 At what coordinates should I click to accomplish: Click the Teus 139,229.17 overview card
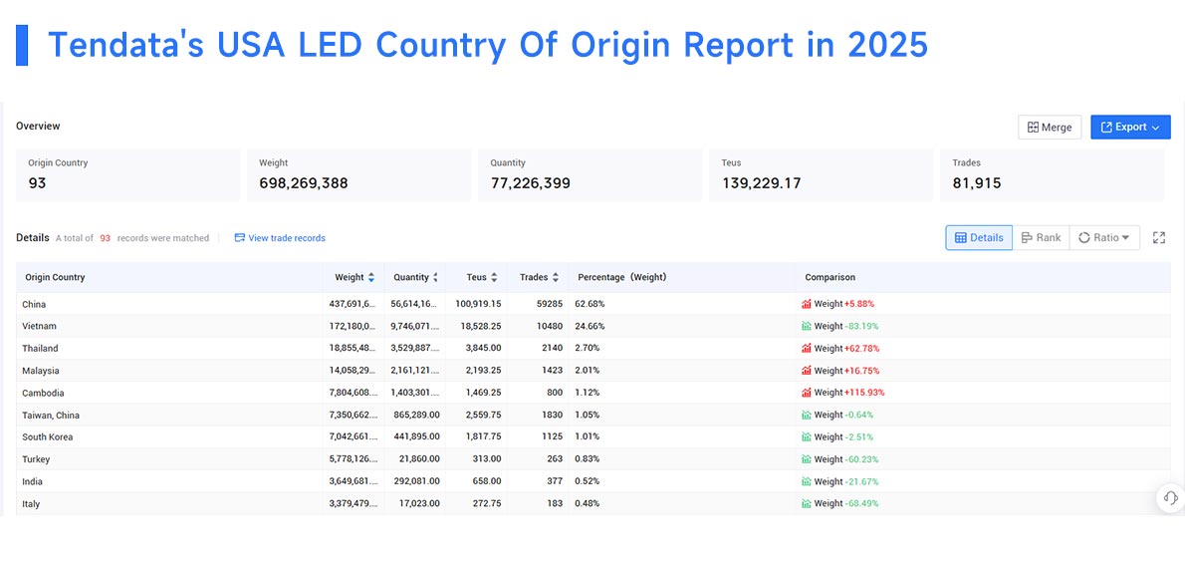pyautogui.click(x=821, y=174)
